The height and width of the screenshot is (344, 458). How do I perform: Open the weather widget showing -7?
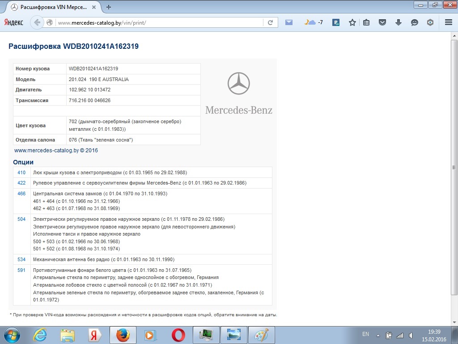click(313, 22)
